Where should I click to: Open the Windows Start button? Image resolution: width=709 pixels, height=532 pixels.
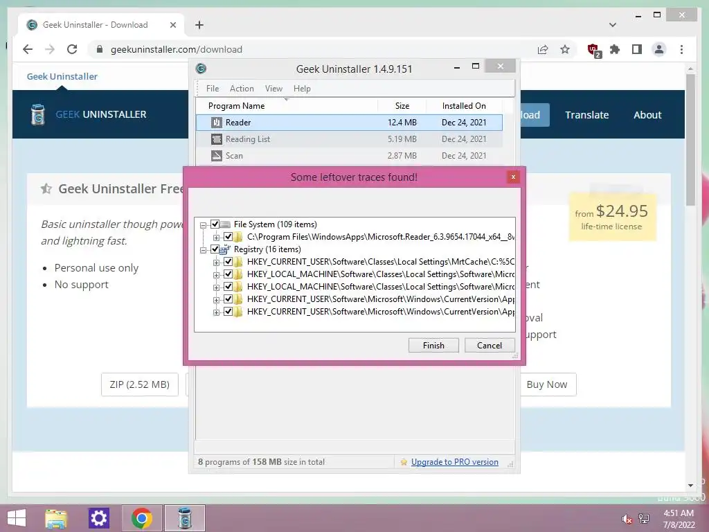click(17, 518)
